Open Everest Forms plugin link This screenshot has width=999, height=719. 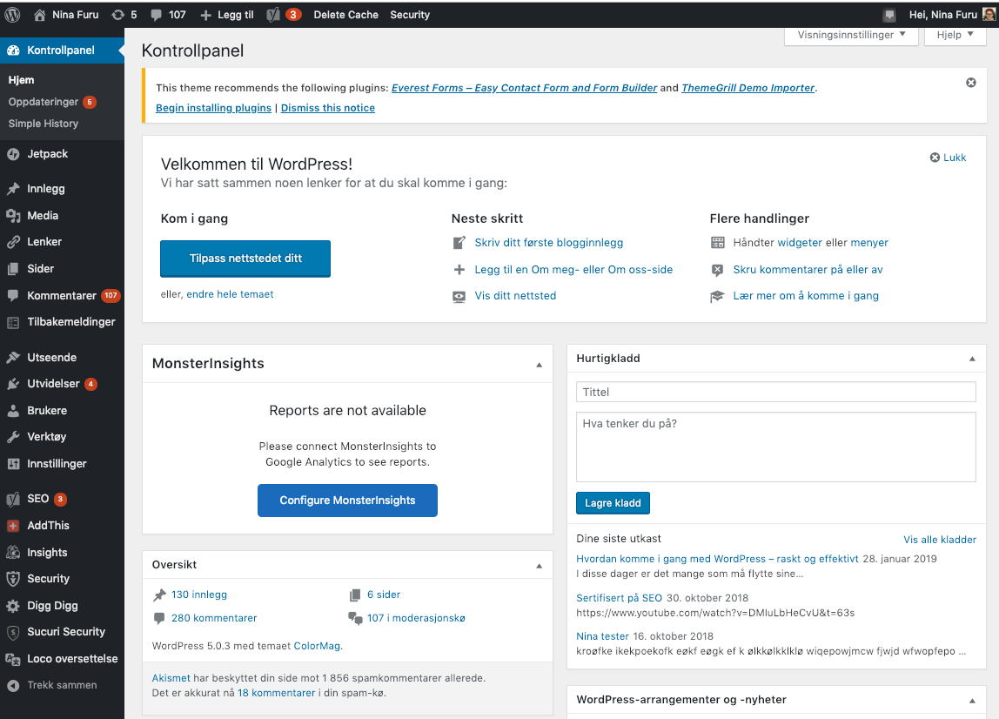(524, 88)
